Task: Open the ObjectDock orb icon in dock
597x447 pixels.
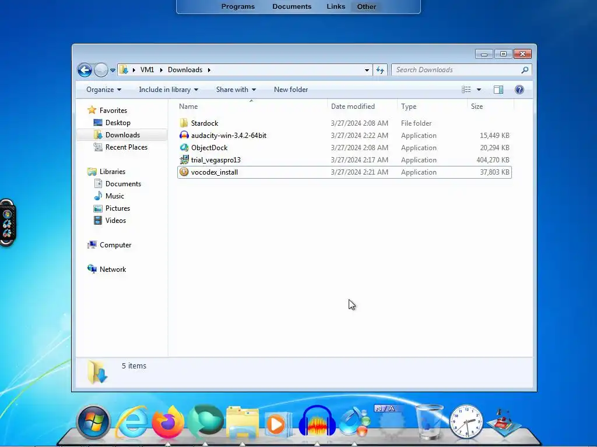Action: tap(354, 422)
